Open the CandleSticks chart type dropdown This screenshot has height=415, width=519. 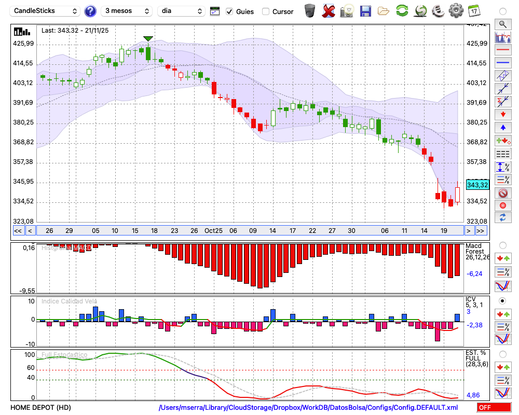tap(46, 11)
